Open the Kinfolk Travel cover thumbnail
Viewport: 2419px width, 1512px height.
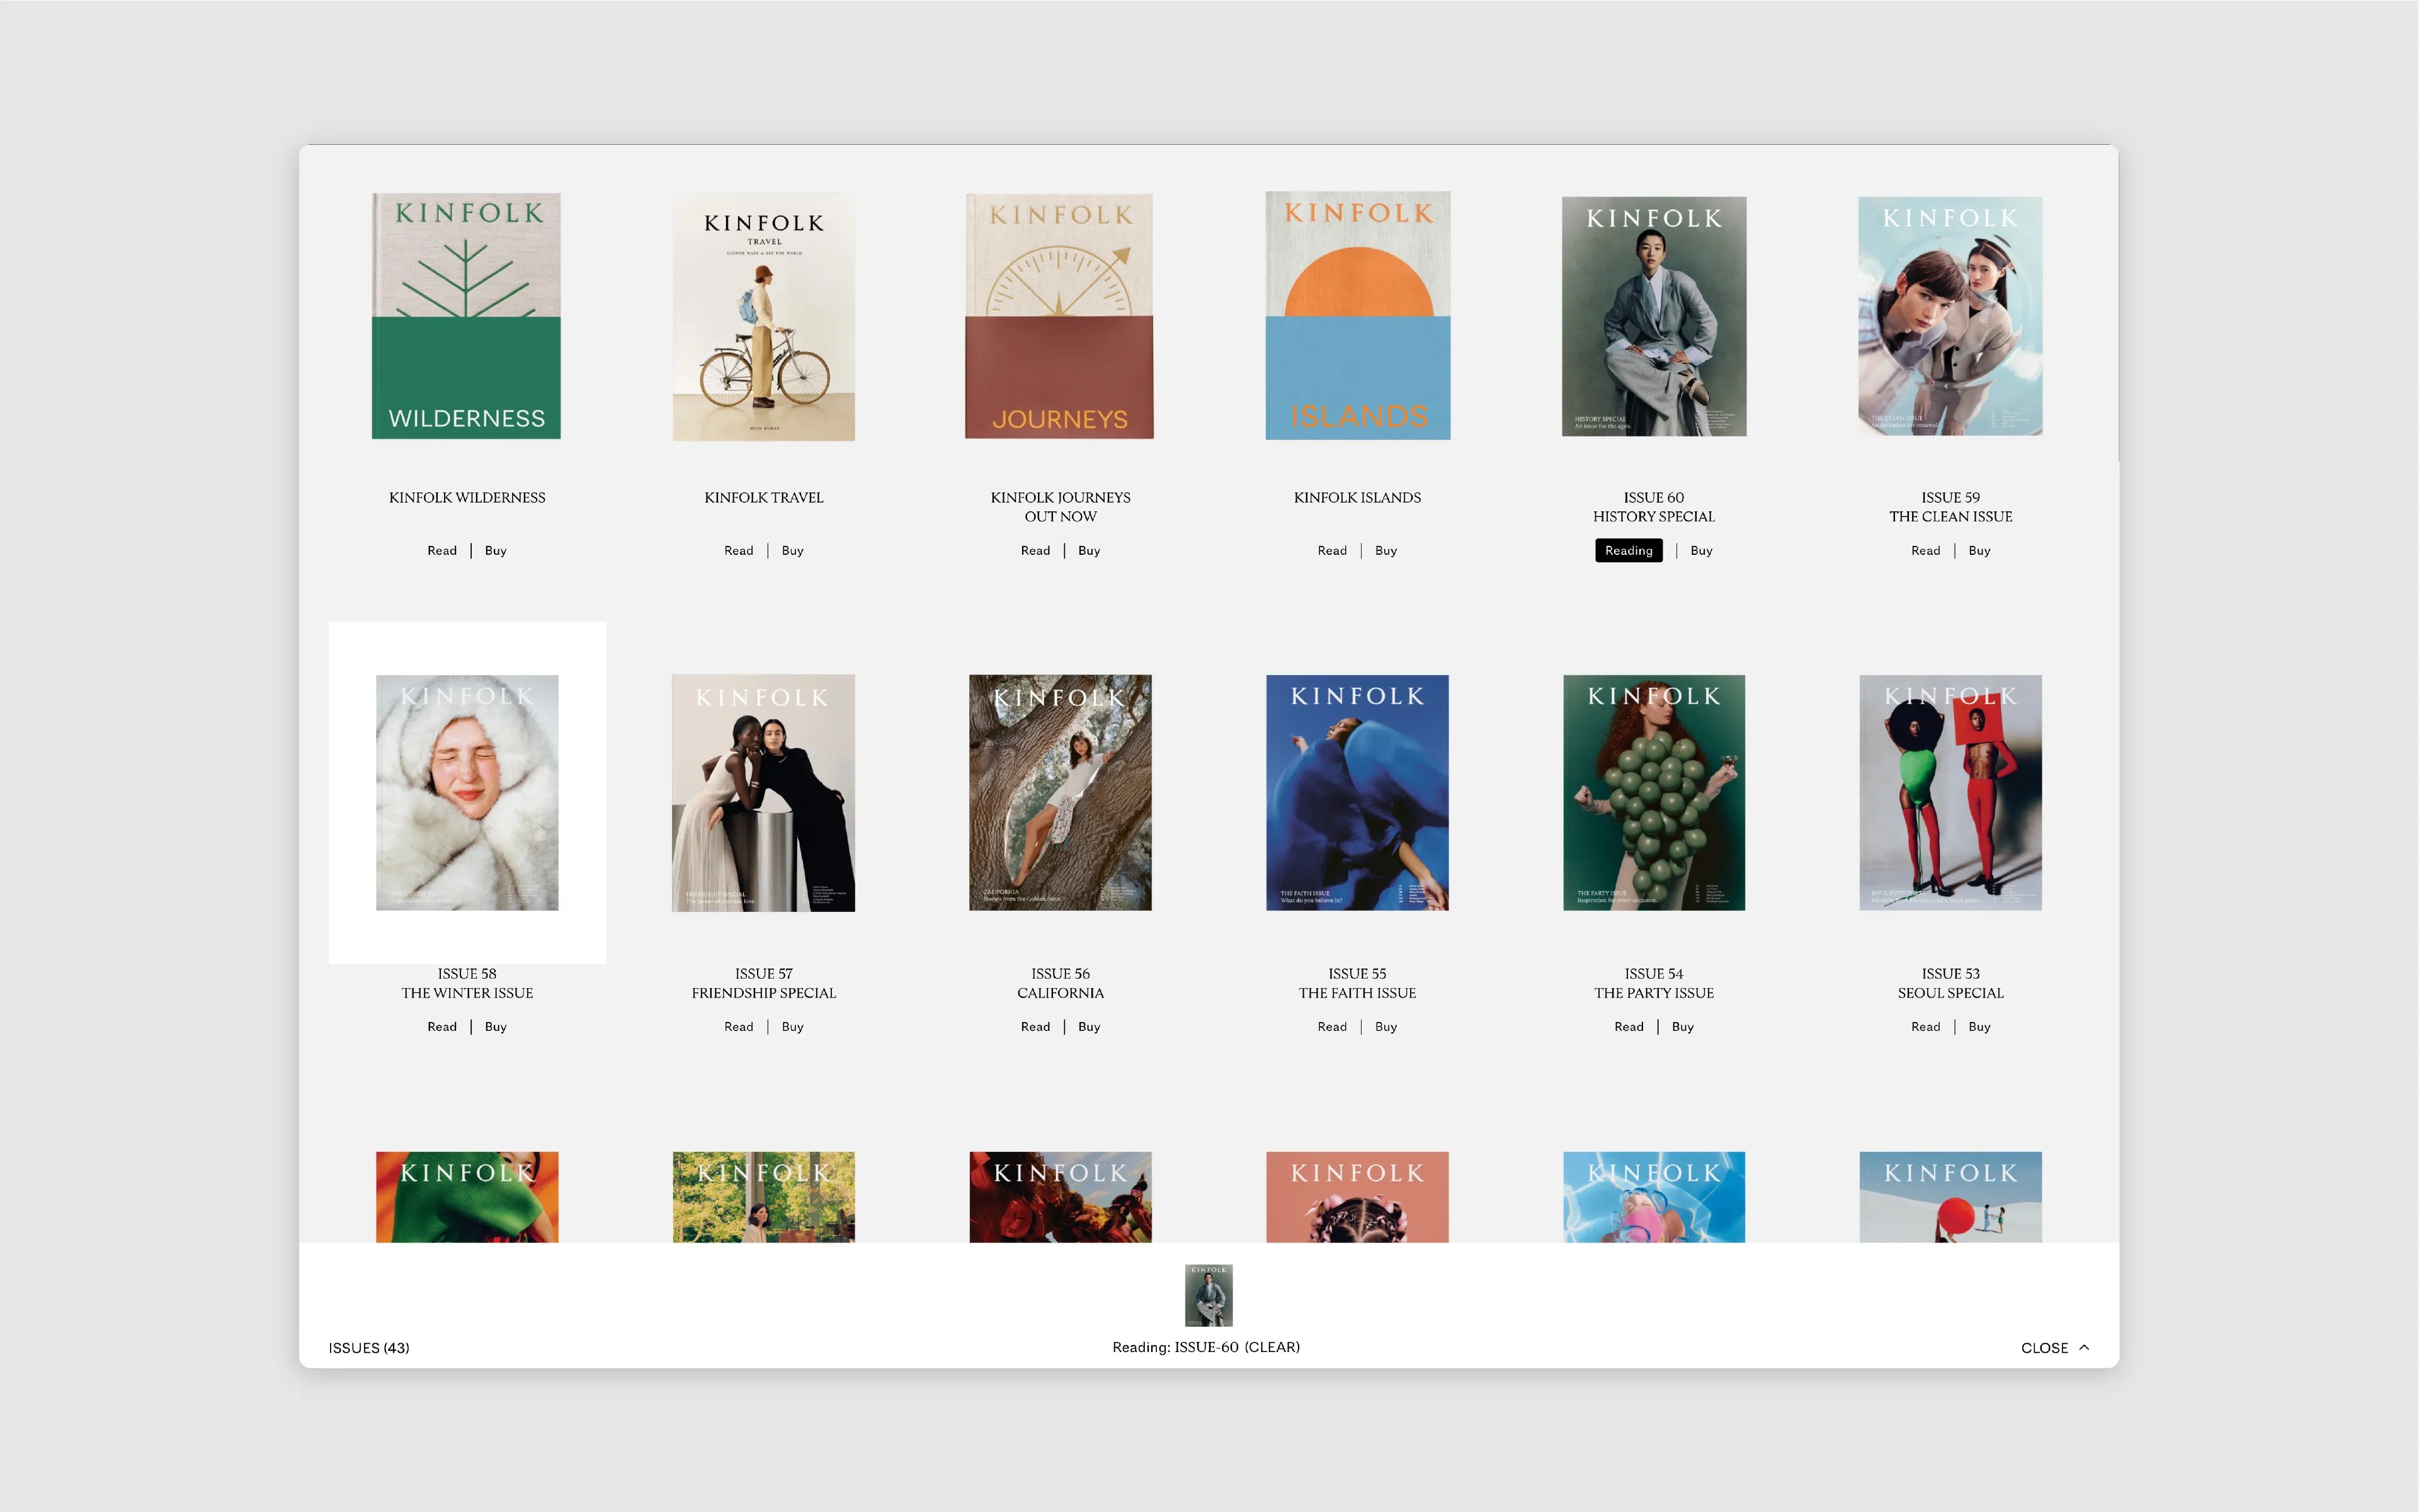[x=764, y=317]
